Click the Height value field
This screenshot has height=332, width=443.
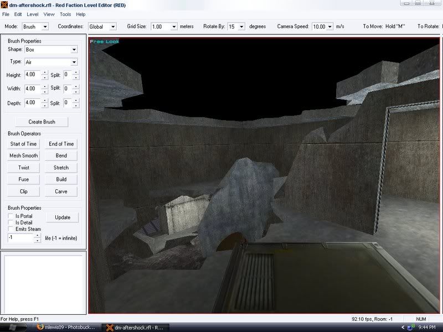coord(33,75)
